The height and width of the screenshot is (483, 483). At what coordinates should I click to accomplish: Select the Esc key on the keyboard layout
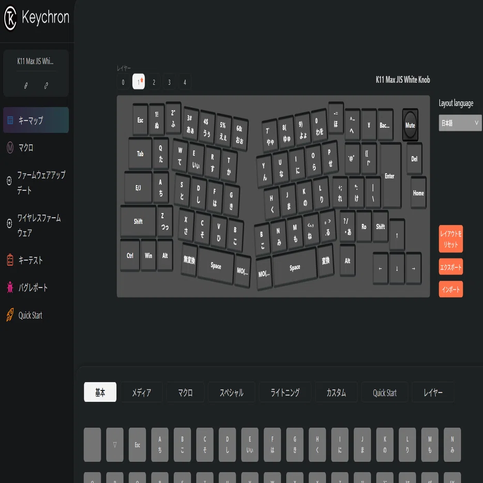coord(140,120)
